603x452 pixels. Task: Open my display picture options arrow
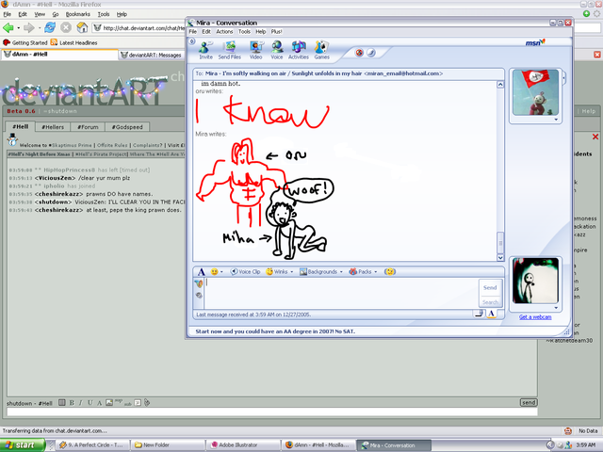[x=556, y=308]
